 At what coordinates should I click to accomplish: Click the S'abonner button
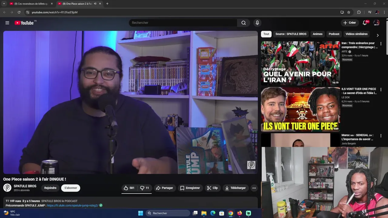point(71,188)
